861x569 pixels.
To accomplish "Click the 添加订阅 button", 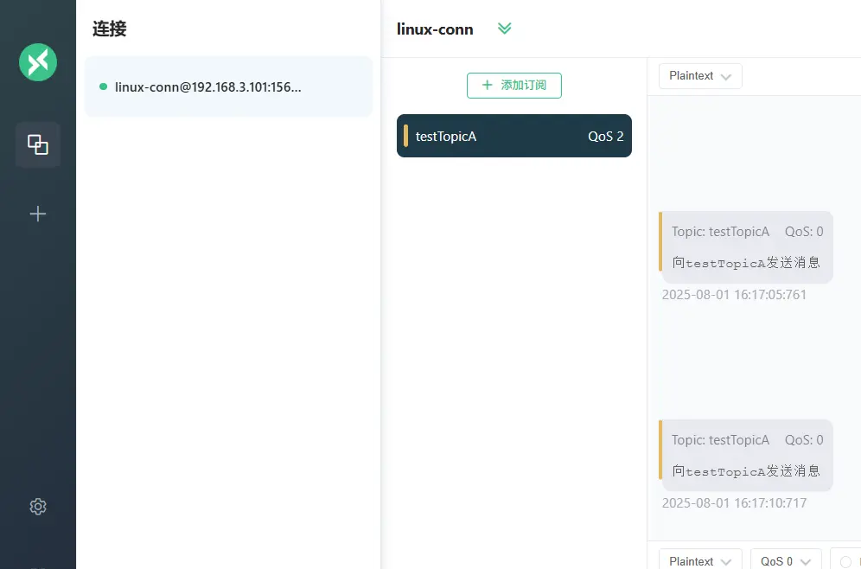I will (513, 86).
